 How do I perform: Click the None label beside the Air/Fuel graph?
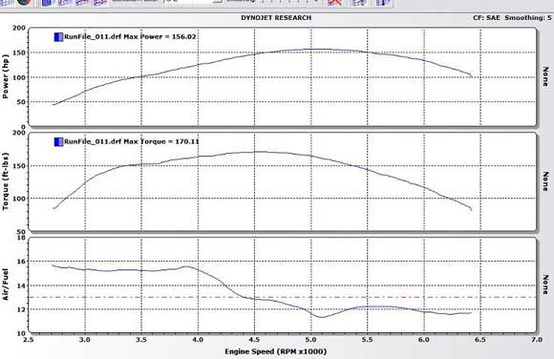(545, 285)
